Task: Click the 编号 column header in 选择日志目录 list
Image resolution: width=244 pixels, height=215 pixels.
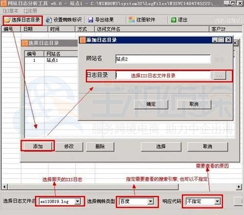Action: 34,54
